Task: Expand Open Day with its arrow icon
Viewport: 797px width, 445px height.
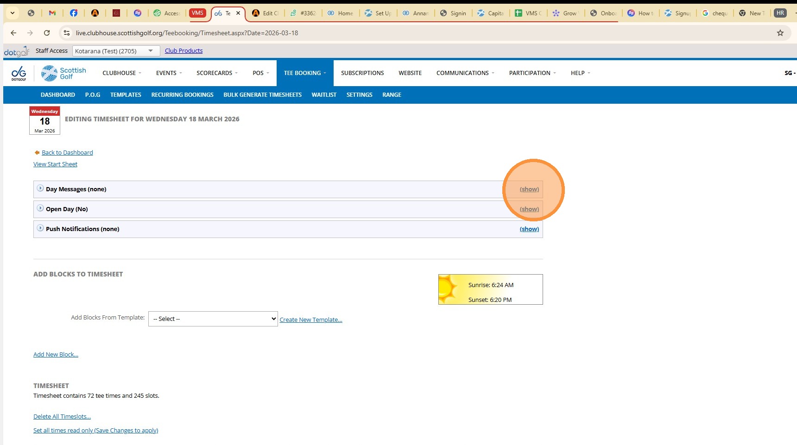Action: pyautogui.click(x=40, y=208)
